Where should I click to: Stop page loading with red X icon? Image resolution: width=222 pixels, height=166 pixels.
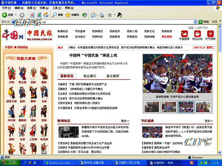point(32,15)
